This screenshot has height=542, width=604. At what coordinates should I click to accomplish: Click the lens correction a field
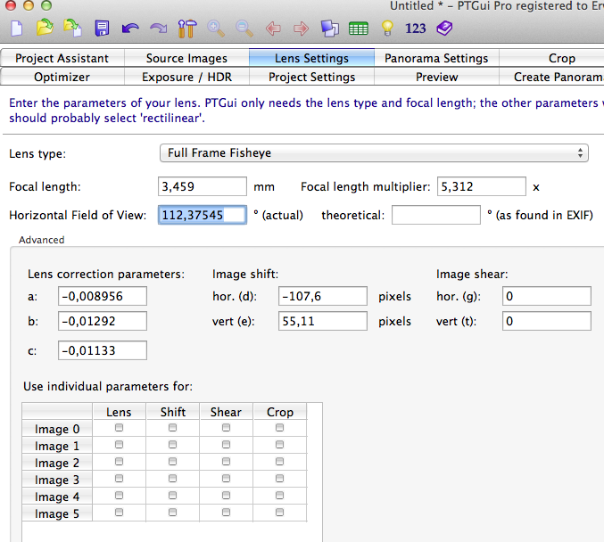point(103,296)
